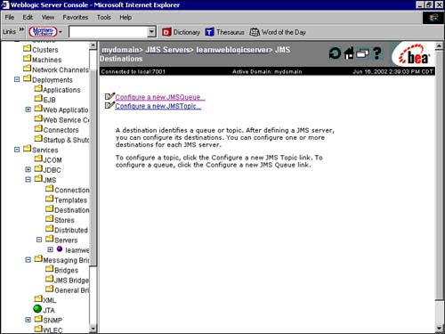Open the toolbar combo box dropdown arrow

[x=151, y=31]
